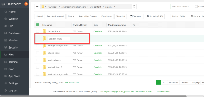Open the Terminal toolbar button

135,16
